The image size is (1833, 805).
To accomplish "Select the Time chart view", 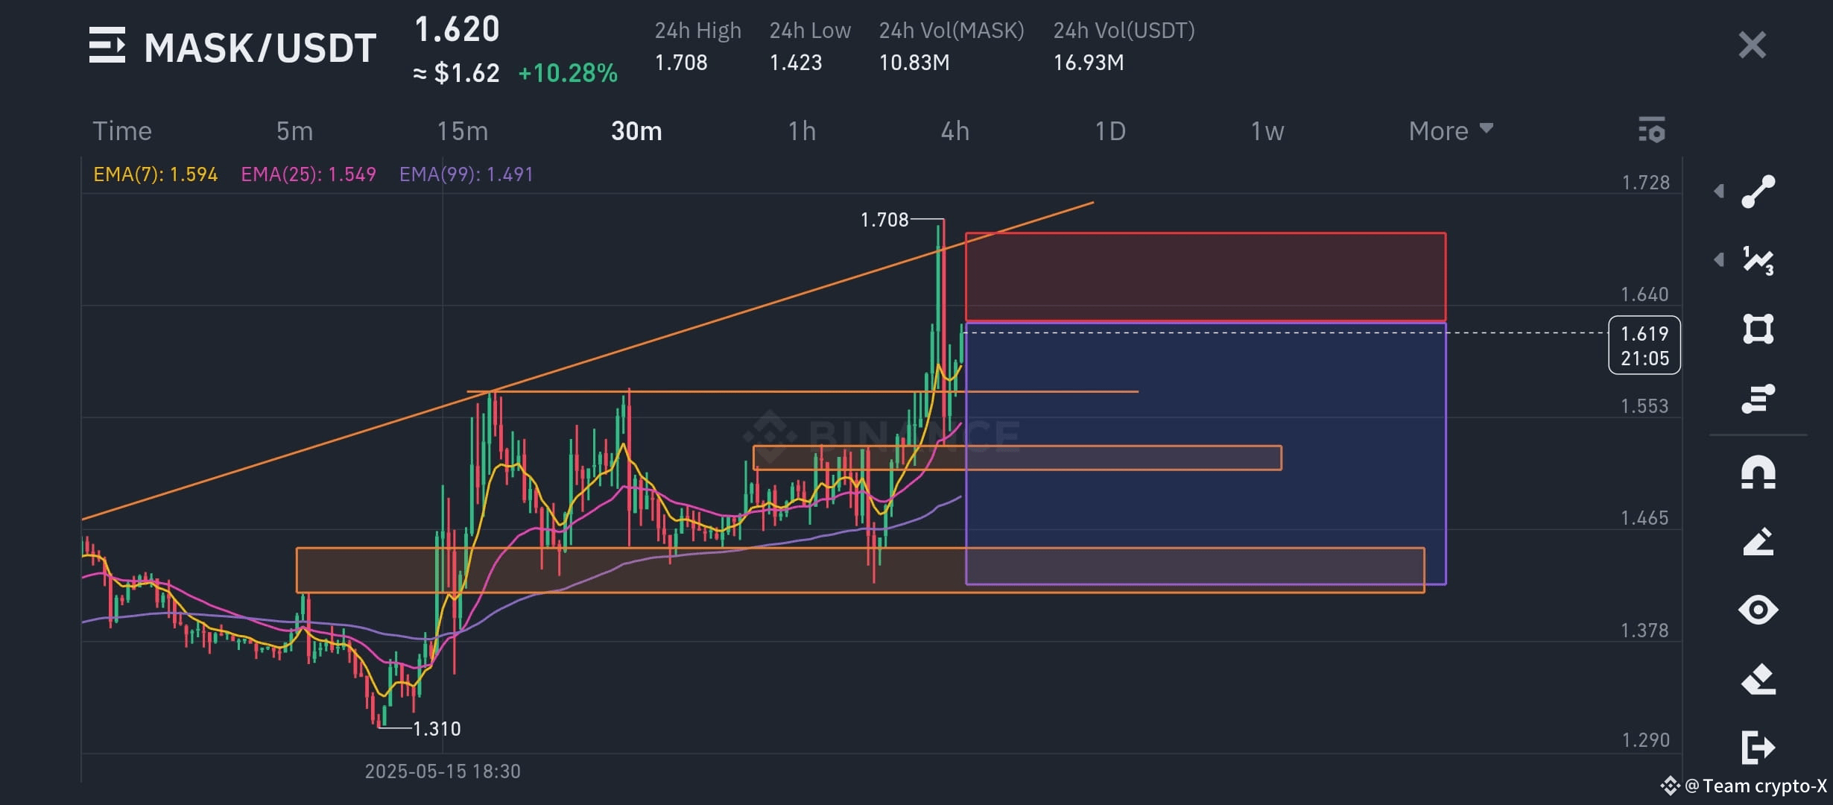I will point(121,130).
